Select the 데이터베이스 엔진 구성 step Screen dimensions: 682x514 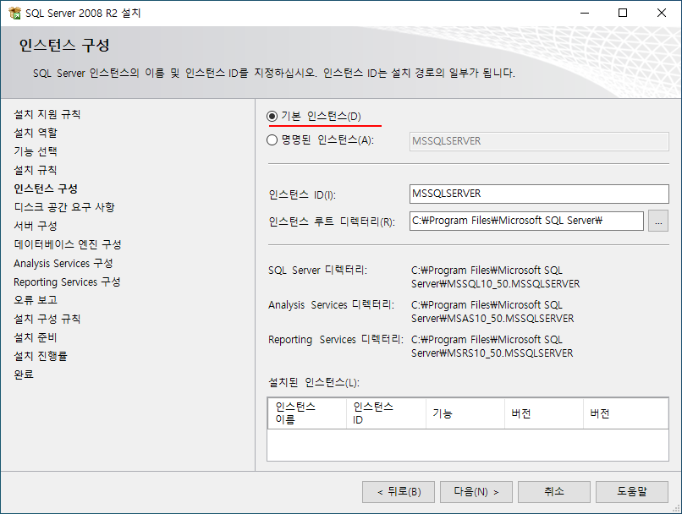[68, 244]
